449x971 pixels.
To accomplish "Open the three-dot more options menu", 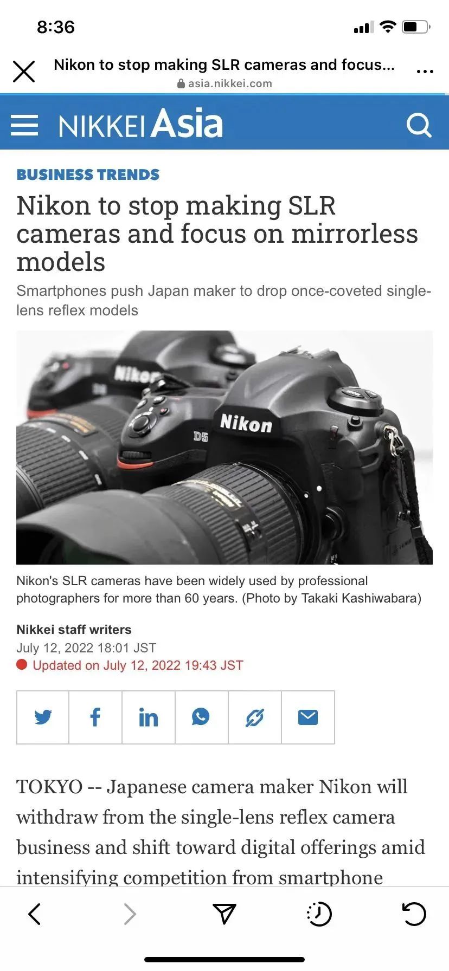I will pyautogui.click(x=425, y=72).
